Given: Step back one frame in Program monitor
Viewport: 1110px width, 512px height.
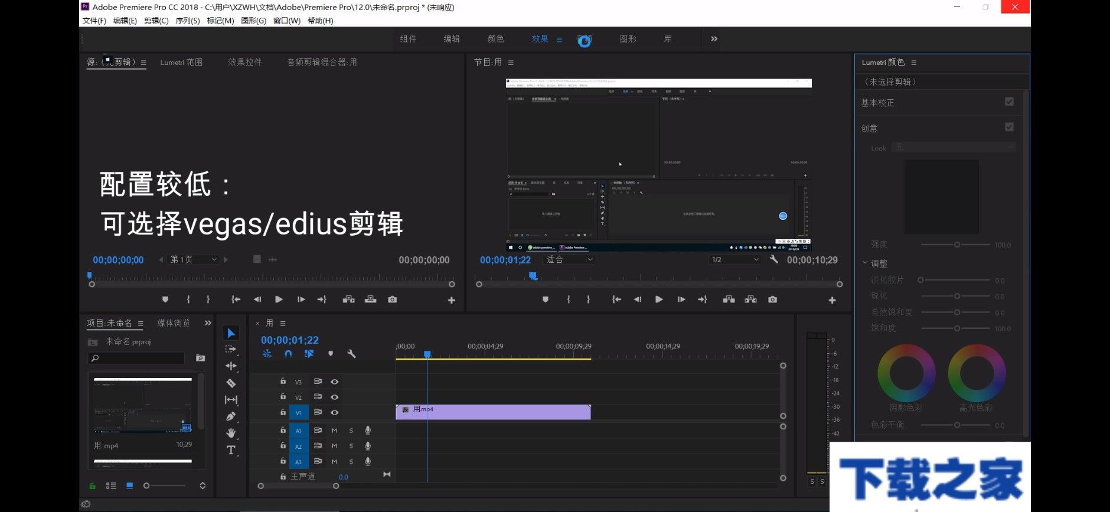Looking at the screenshot, I should (x=638, y=299).
